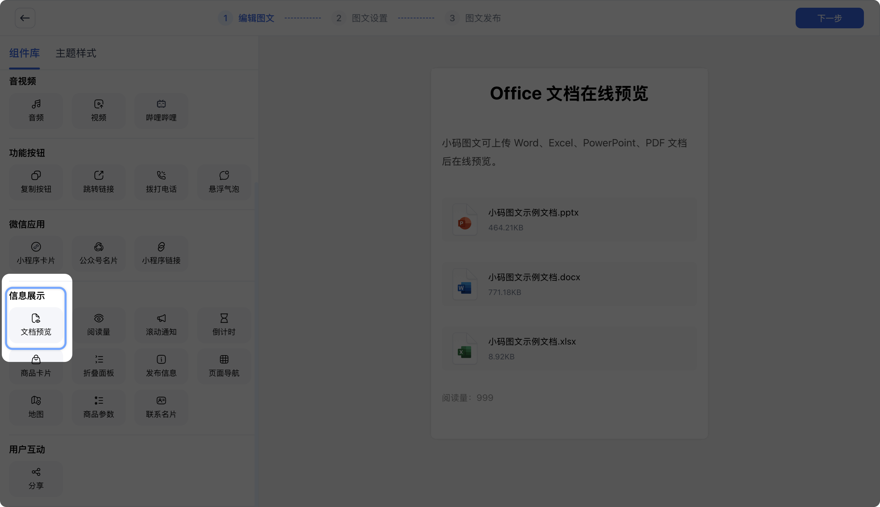
Task: Insert the 商品卡片 component
Action: [36, 366]
